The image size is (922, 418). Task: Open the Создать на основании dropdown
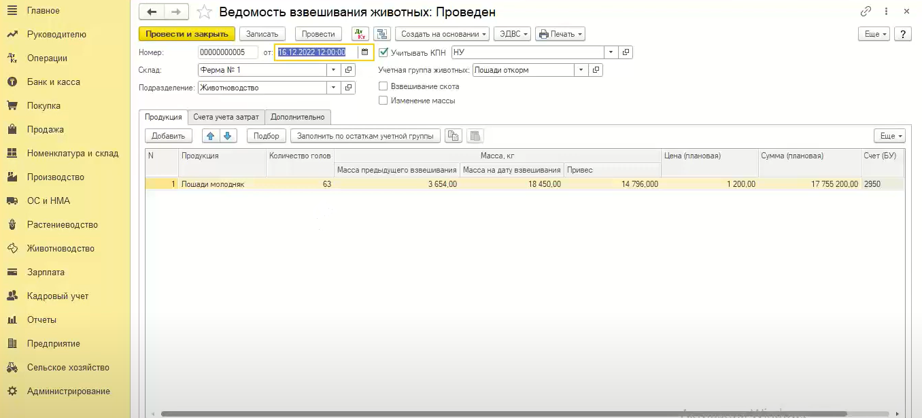coord(445,34)
